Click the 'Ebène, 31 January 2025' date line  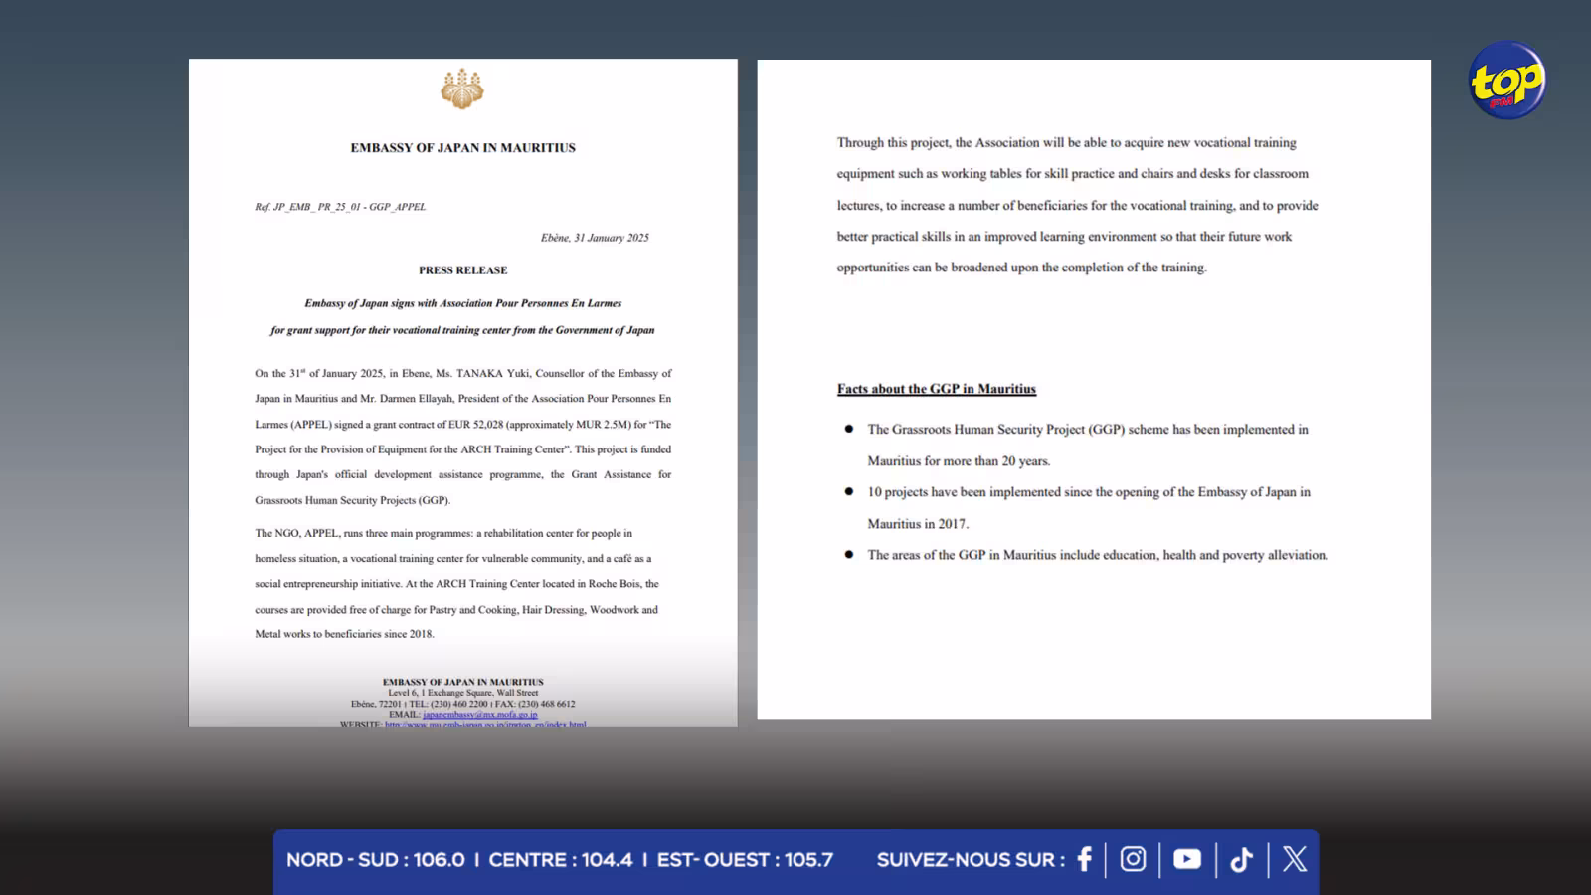(x=595, y=238)
